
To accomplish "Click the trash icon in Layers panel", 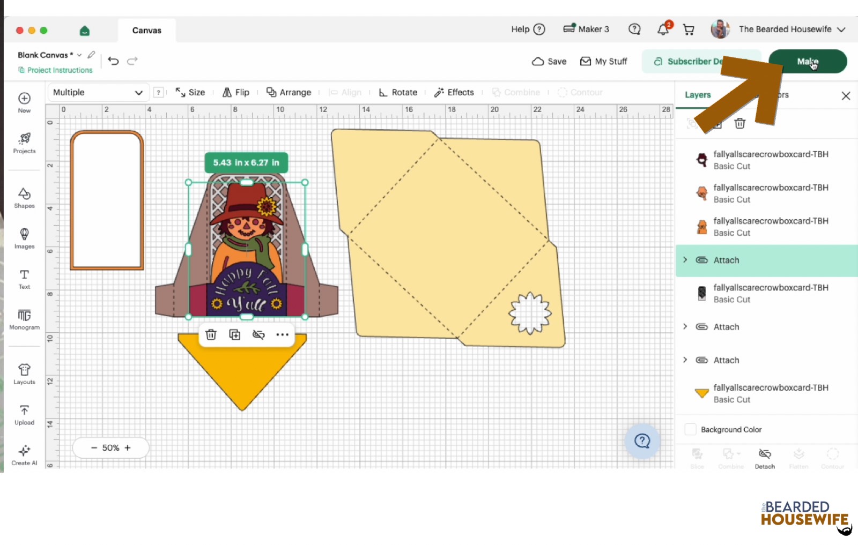I will click(x=740, y=123).
